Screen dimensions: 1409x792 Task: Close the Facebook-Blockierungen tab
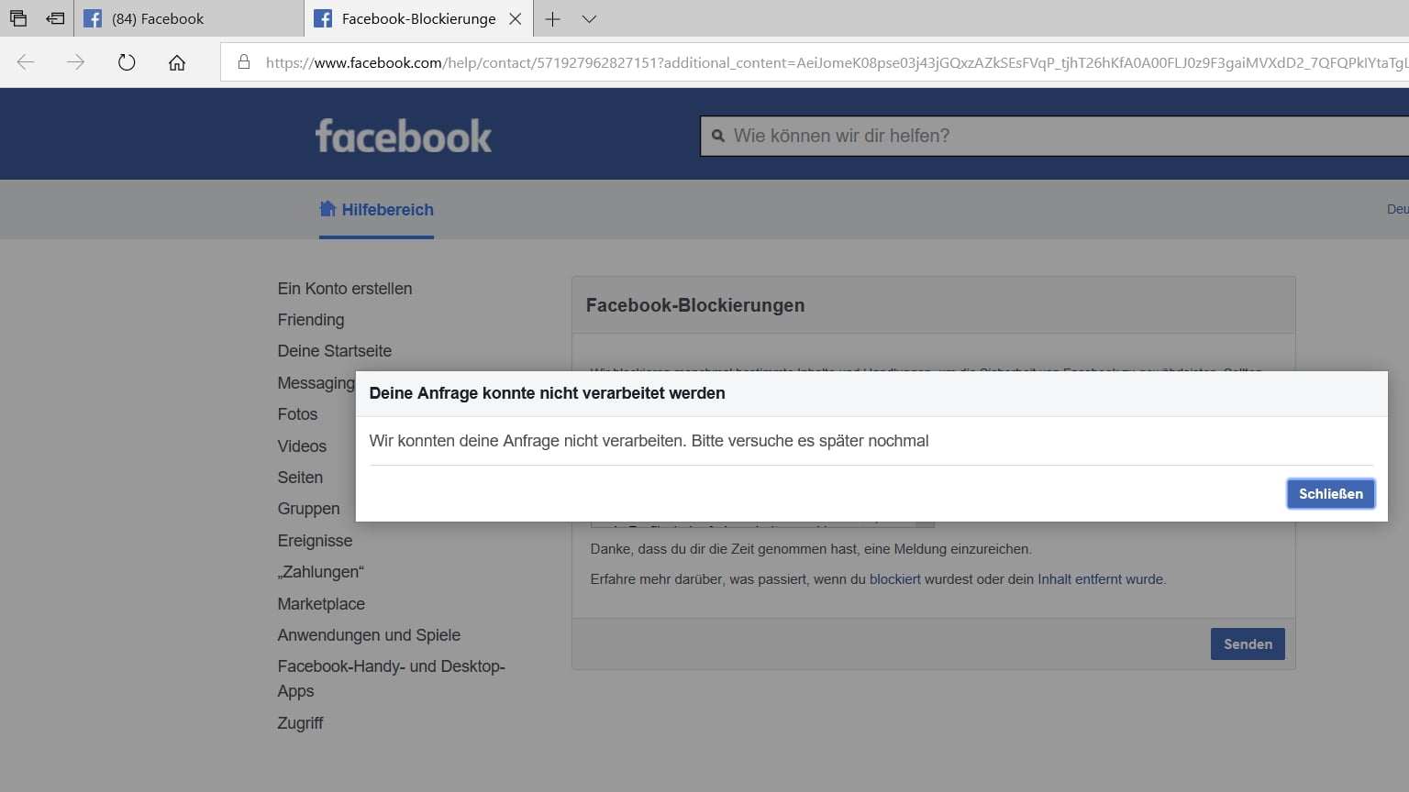tap(516, 18)
